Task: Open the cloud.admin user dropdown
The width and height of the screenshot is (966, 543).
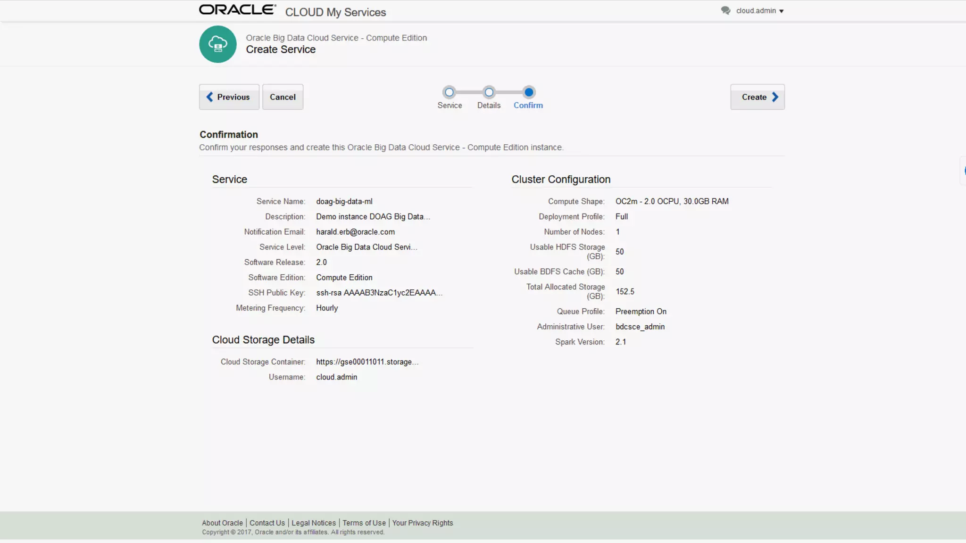Action: pyautogui.click(x=760, y=11)
